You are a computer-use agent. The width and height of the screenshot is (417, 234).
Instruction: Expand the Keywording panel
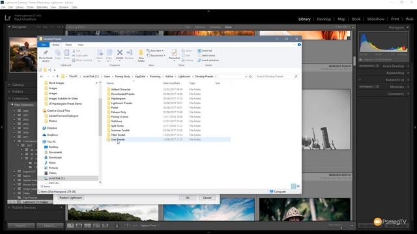point(395,73)
